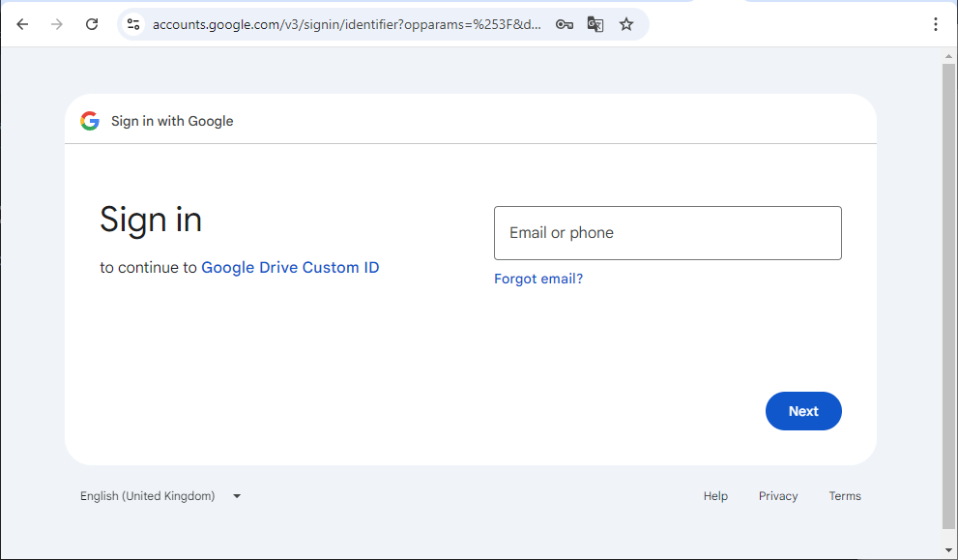Open the English (United Kingdom) language selector
Screen dimensions: 958x560
160,496
